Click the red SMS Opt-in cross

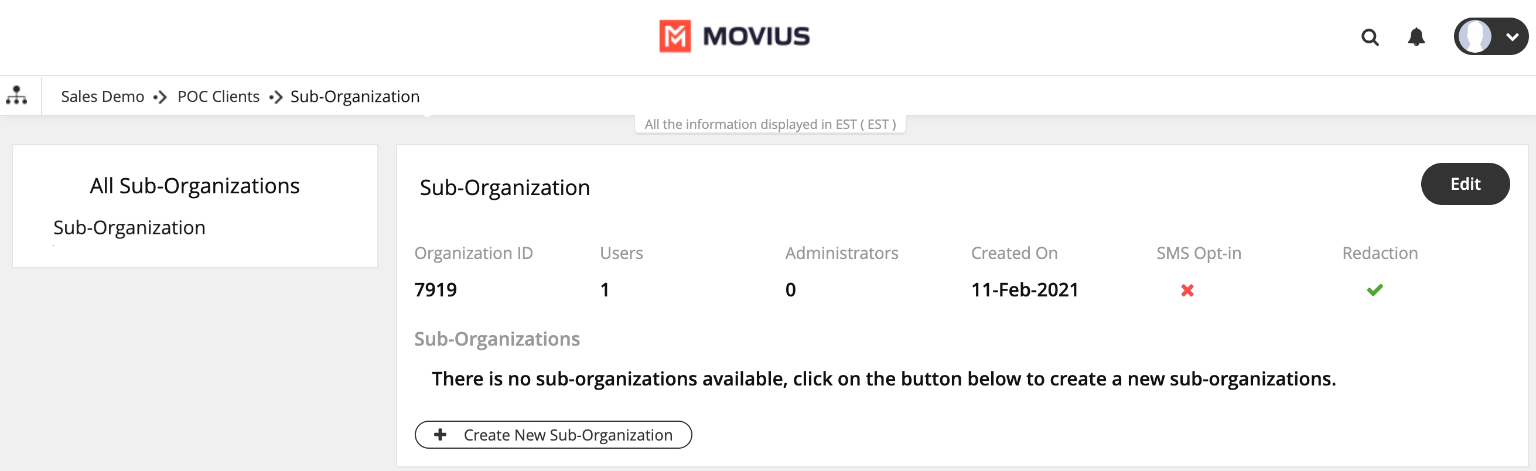point(1187,291)
